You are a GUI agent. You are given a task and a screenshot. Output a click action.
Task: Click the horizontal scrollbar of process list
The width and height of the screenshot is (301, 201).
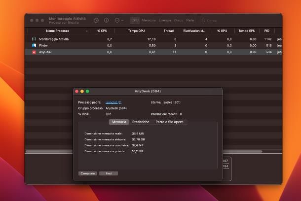coord(144,151)
